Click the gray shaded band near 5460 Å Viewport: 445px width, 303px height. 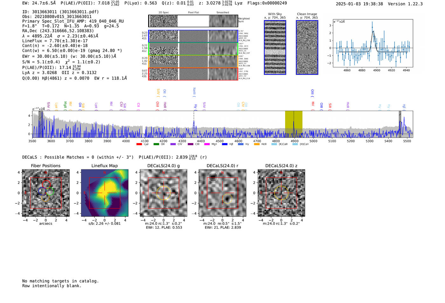click(x=400, y=124)
